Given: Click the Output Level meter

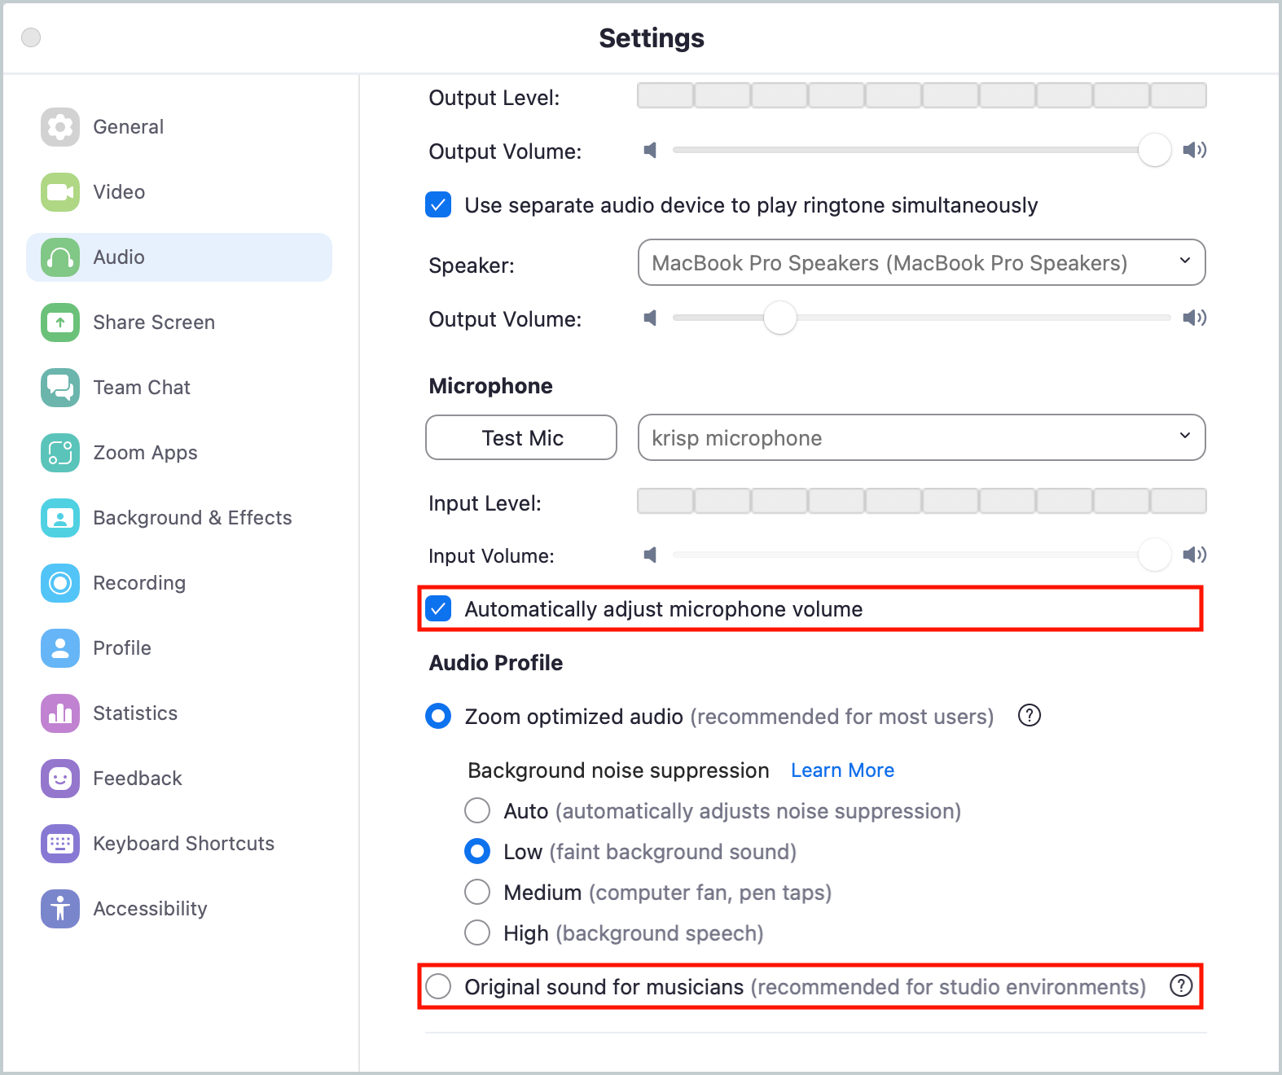Looking at the screenshot, I should pos(921,95).
